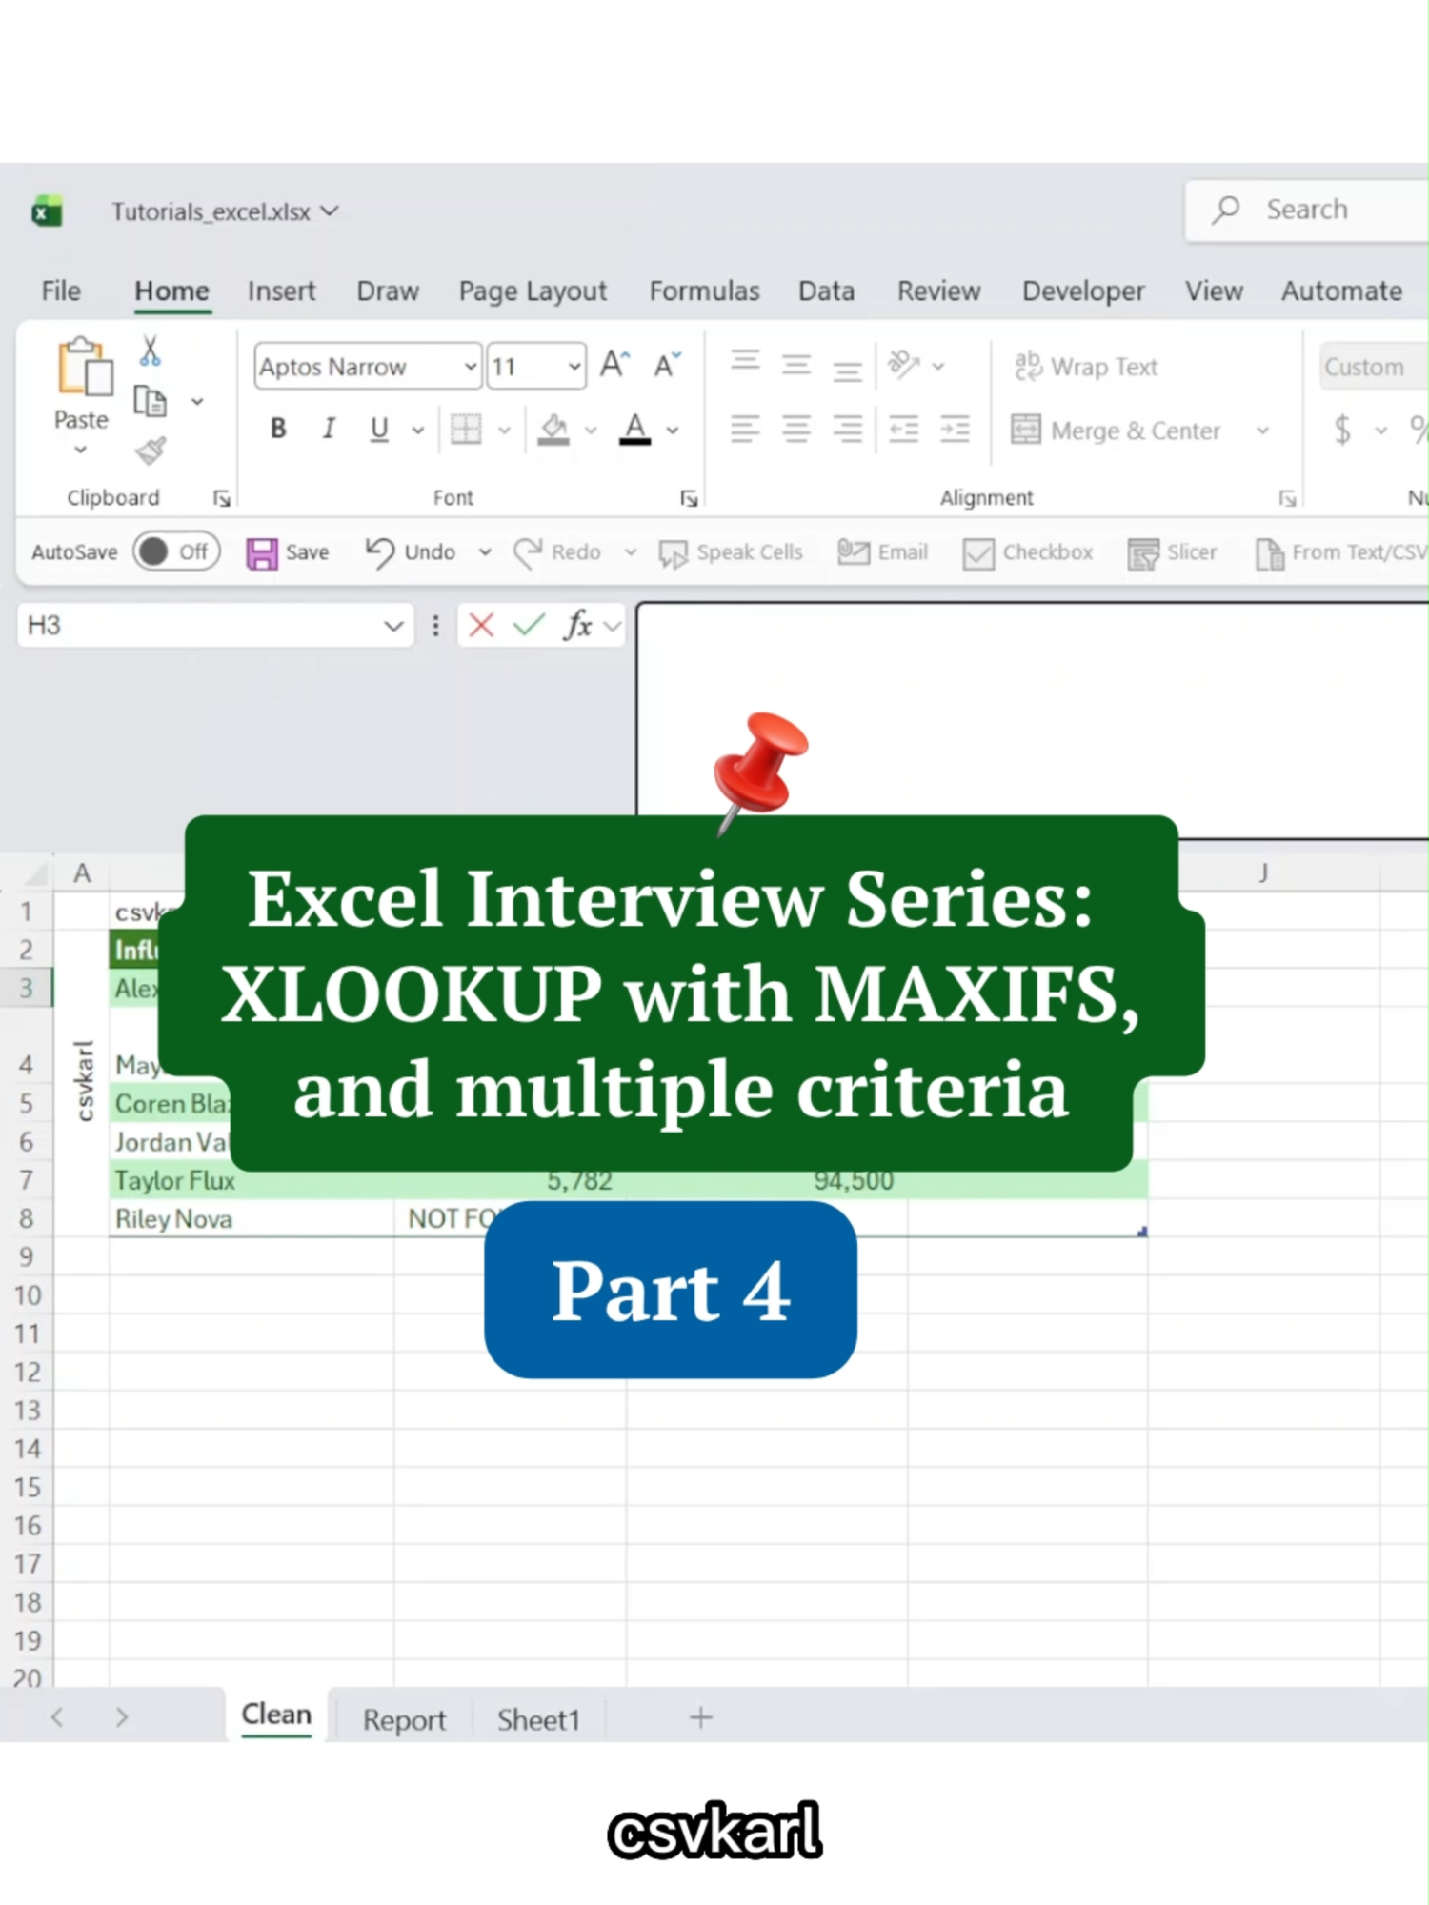Confirm entry with green checkmark
Viewport: 1429px width, 1905px height.
[x=529, y=626]
